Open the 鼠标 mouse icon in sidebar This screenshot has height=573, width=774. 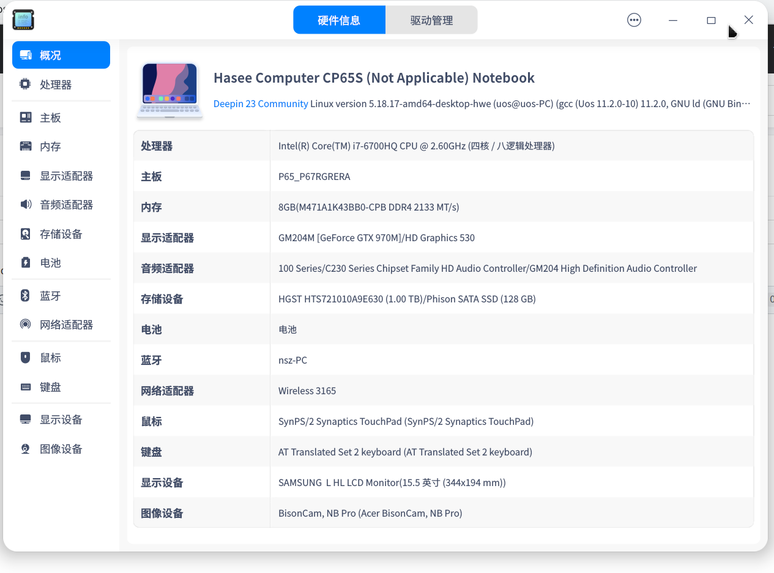tap(26, 358)
